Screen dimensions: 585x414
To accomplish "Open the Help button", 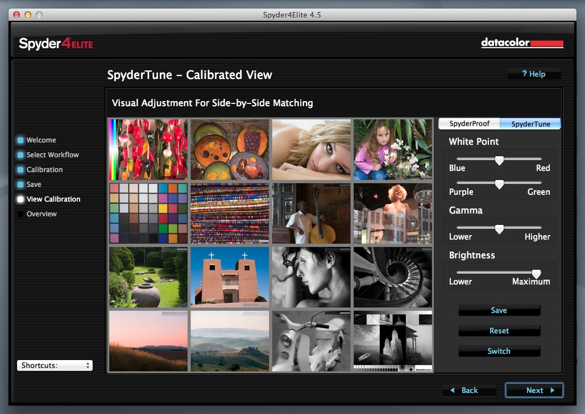I will (534, 74).
